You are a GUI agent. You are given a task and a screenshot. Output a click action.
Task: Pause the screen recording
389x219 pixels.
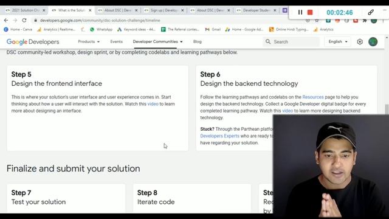coord(300,12)
